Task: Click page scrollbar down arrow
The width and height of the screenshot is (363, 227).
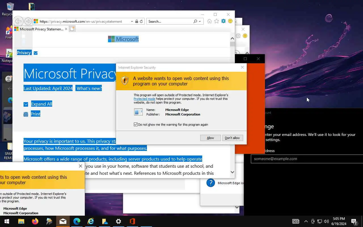Action: tap(232, 172)
